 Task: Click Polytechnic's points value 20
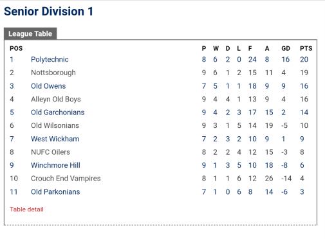pyautogui.click(x=304, y=59)
